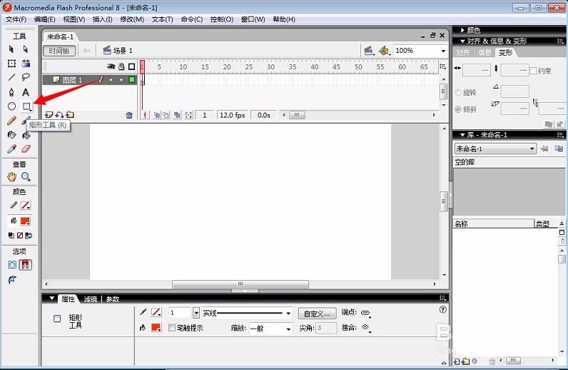This screenshot has width=568, height=370.
Task: Open the Modify menu
Action: [x=132, y=19]
